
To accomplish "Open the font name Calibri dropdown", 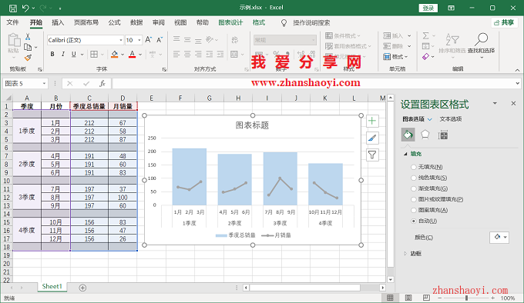I will [121, 40].
